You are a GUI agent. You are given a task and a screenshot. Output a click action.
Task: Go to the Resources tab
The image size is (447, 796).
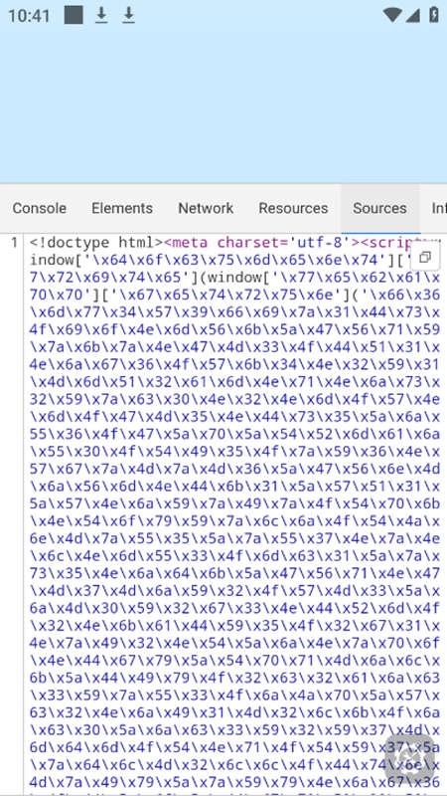coord(293,208)
